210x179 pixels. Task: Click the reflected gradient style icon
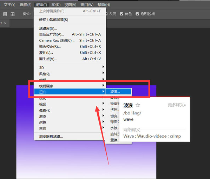(5, 14)
